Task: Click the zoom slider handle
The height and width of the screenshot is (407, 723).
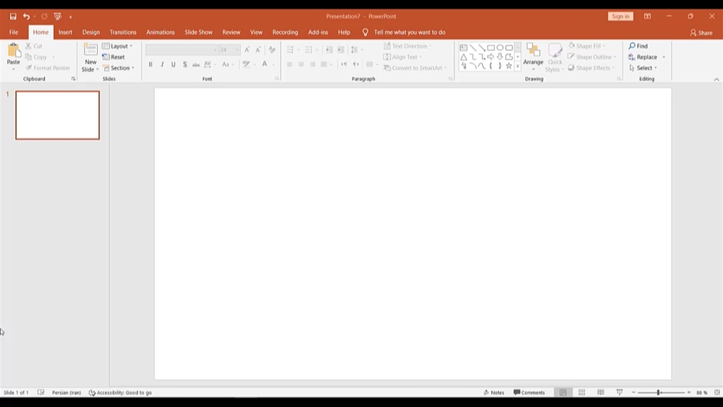Action: click(658, 392)
